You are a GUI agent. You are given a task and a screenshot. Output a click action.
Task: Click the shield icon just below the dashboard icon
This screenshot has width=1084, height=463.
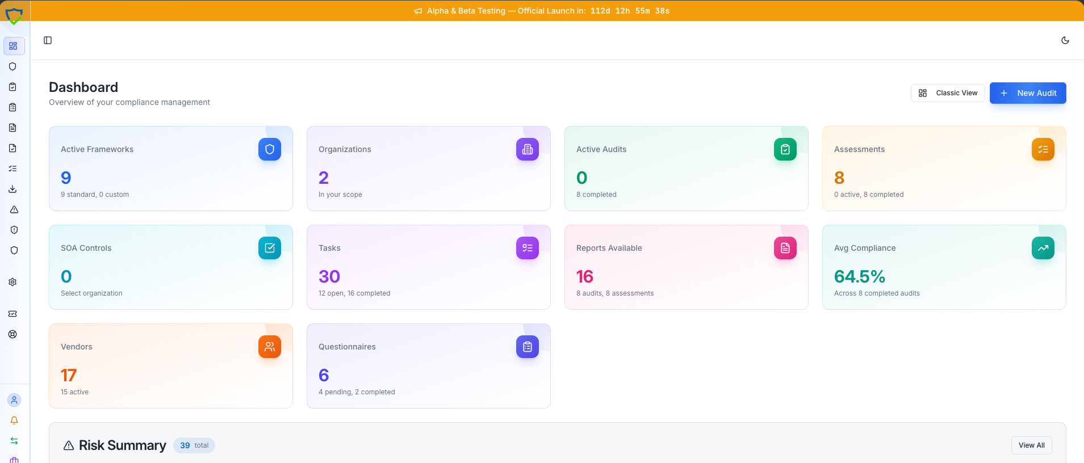[12, 66]
